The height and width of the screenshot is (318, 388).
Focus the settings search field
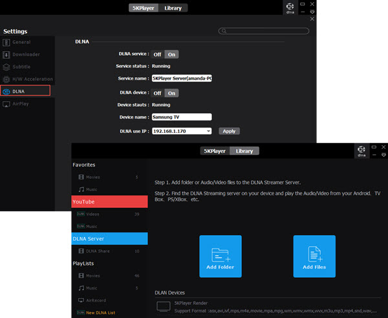(x=264, y=31)
